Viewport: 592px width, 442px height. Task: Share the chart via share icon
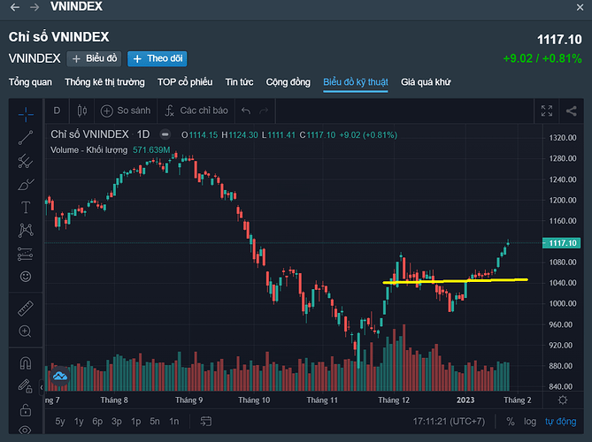pyautogui.click(x=571, y=111)
